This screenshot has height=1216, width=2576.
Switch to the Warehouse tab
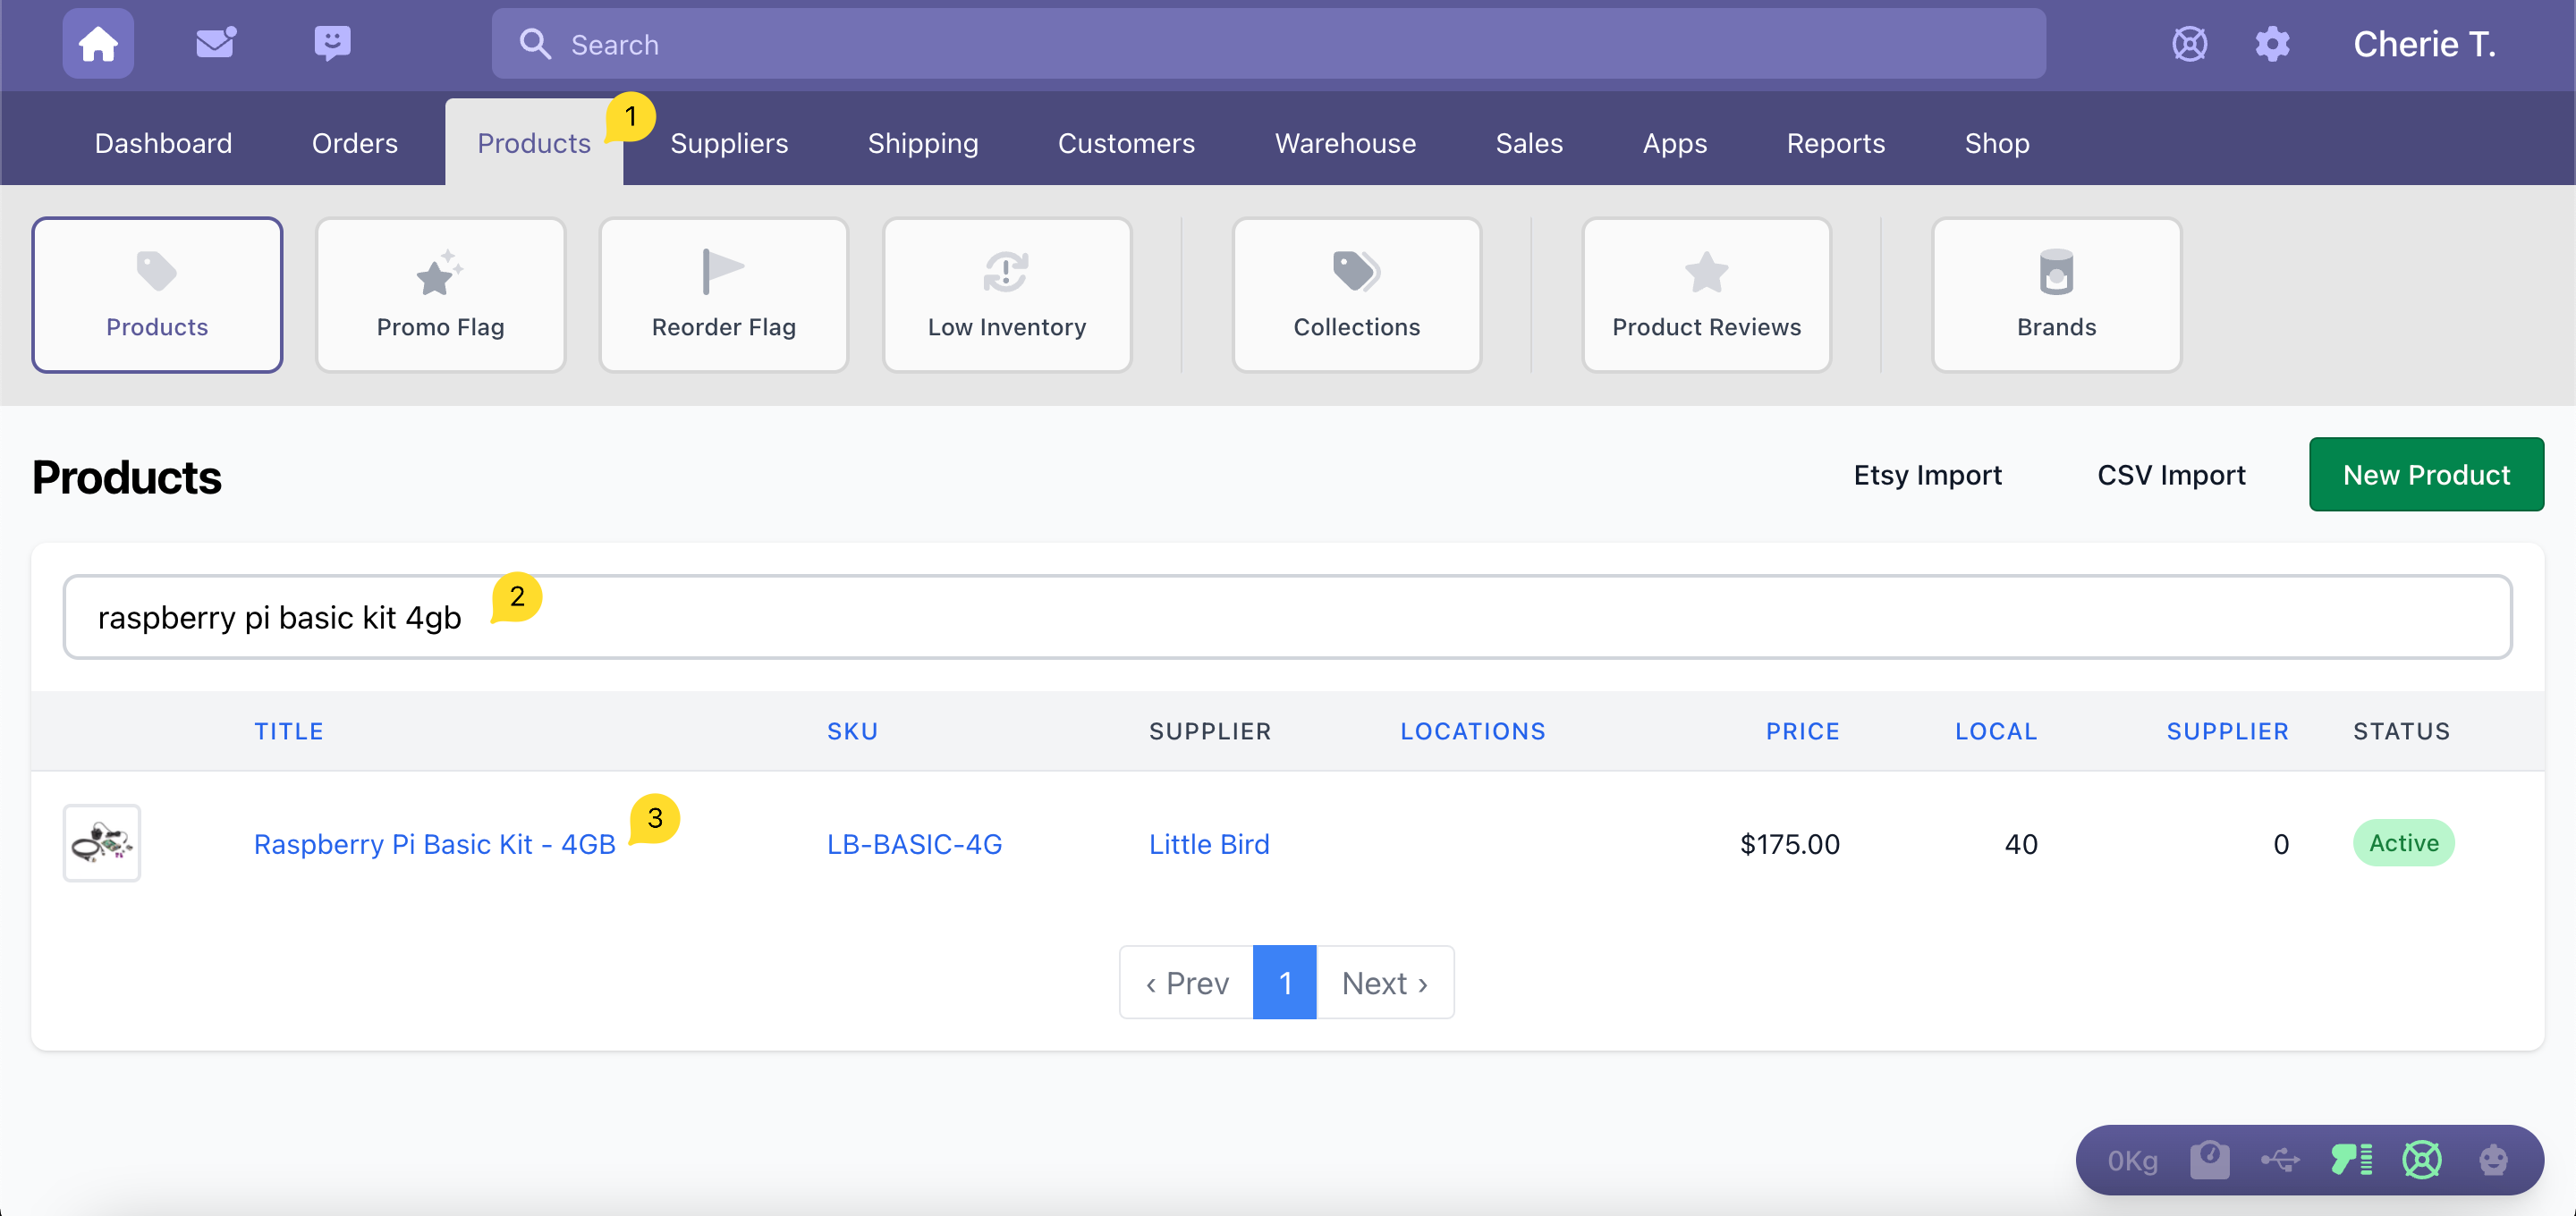pos(1345,143)
